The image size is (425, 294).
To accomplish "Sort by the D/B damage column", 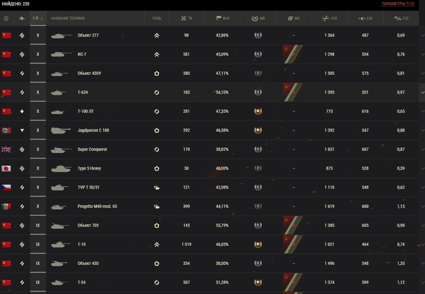I will point(329,18).
